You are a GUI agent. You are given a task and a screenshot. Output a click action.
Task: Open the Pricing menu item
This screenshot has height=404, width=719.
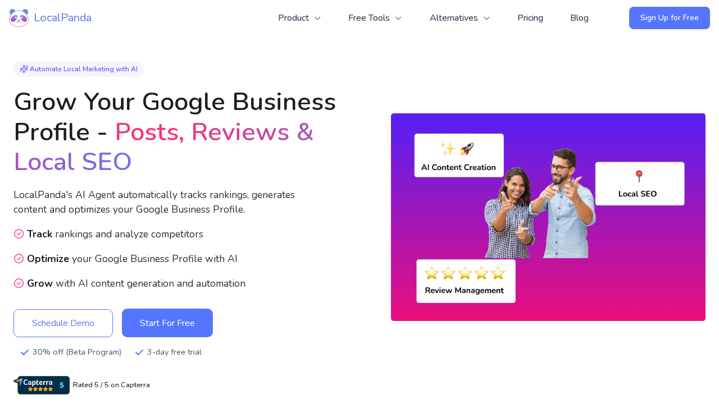point(530,18)
